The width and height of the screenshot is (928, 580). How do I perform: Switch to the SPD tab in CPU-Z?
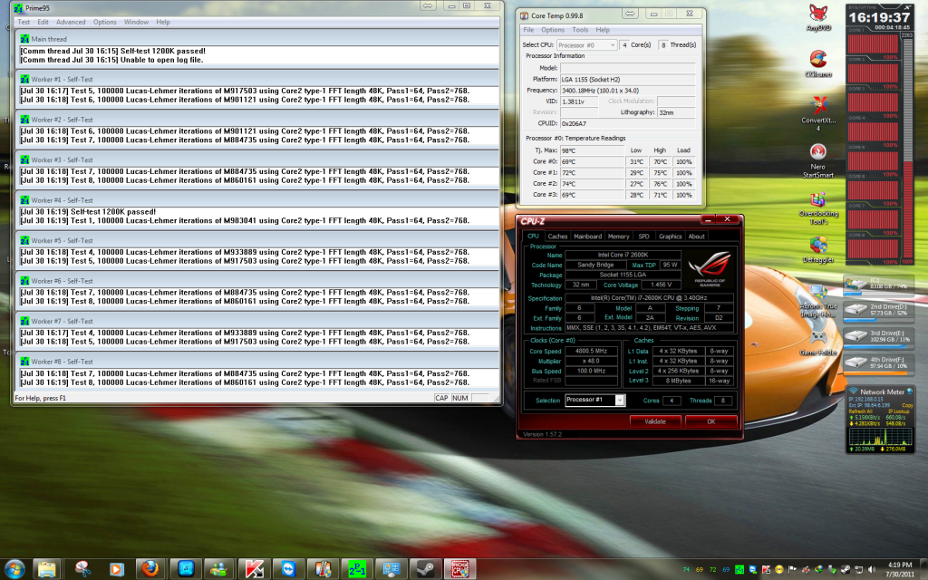pyautogui.click(x=644, y=237)
